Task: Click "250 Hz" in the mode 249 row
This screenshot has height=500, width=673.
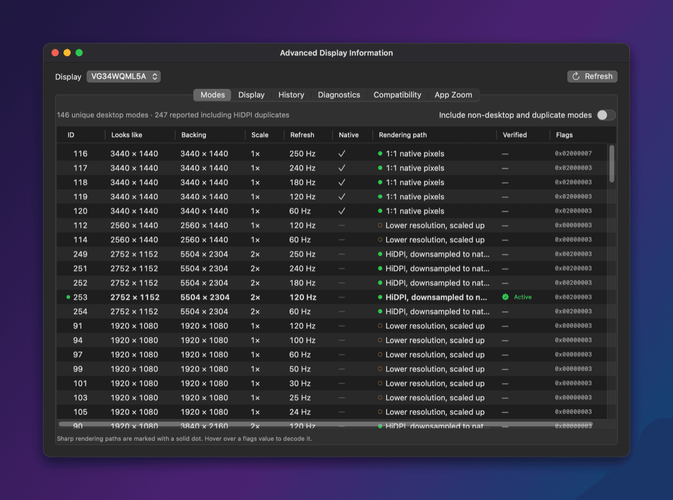Action: pos(302,254)
